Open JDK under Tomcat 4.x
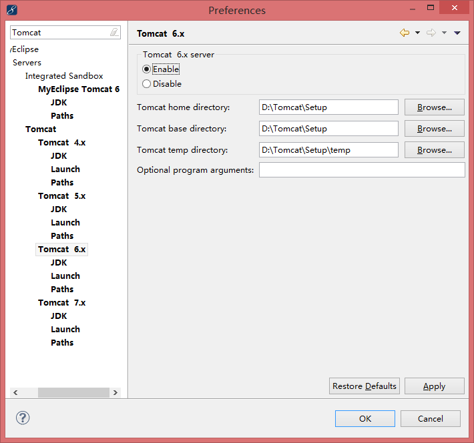The width and height of the screenshot is (474, 443). tap(59, 155)
